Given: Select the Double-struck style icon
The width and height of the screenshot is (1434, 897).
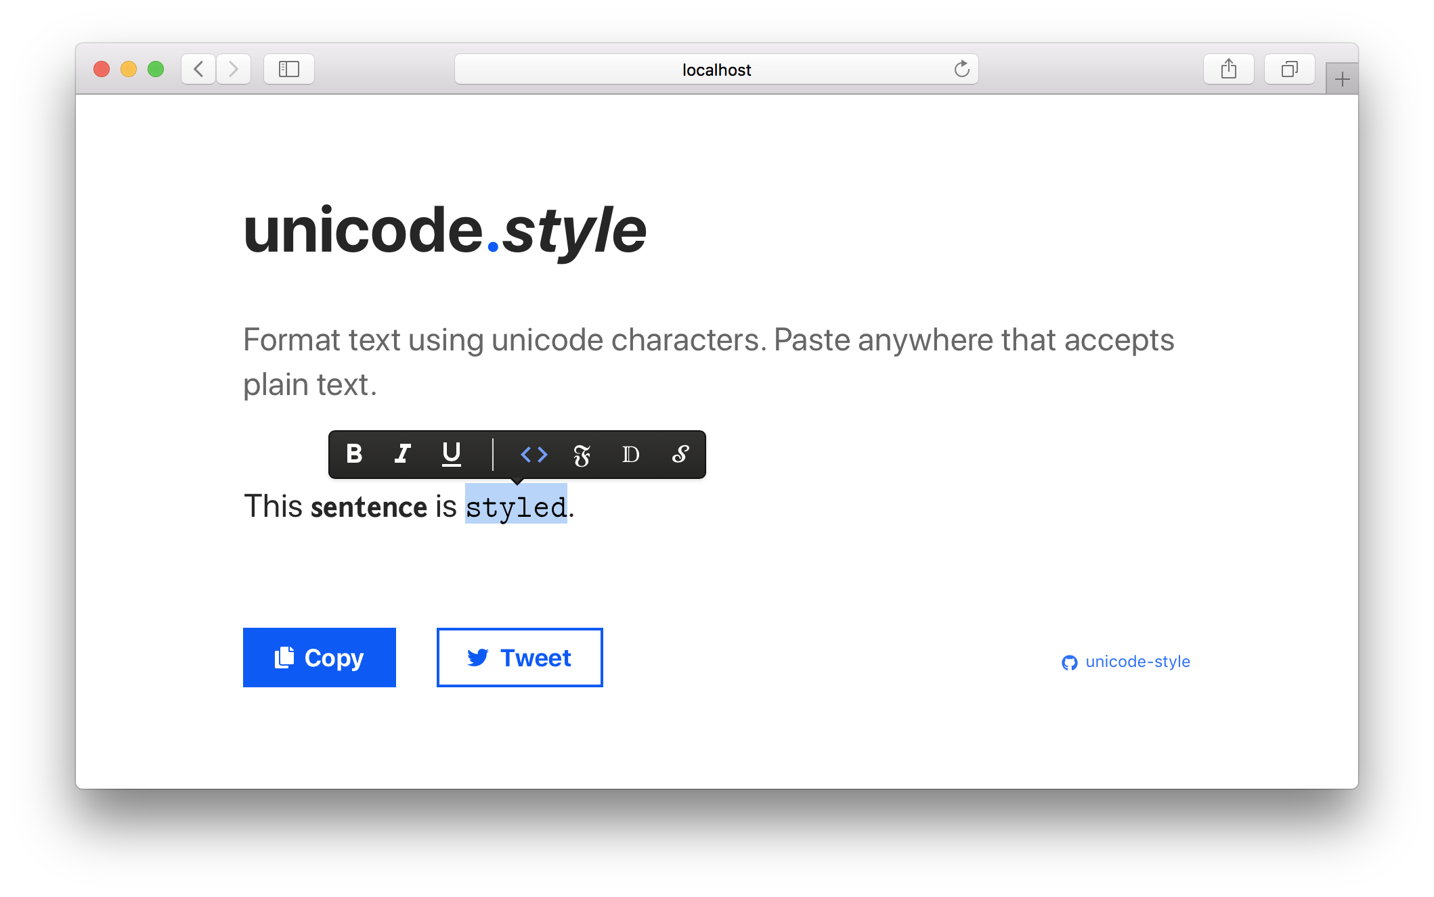Looking at the screenshot, I should pos(630,455).
